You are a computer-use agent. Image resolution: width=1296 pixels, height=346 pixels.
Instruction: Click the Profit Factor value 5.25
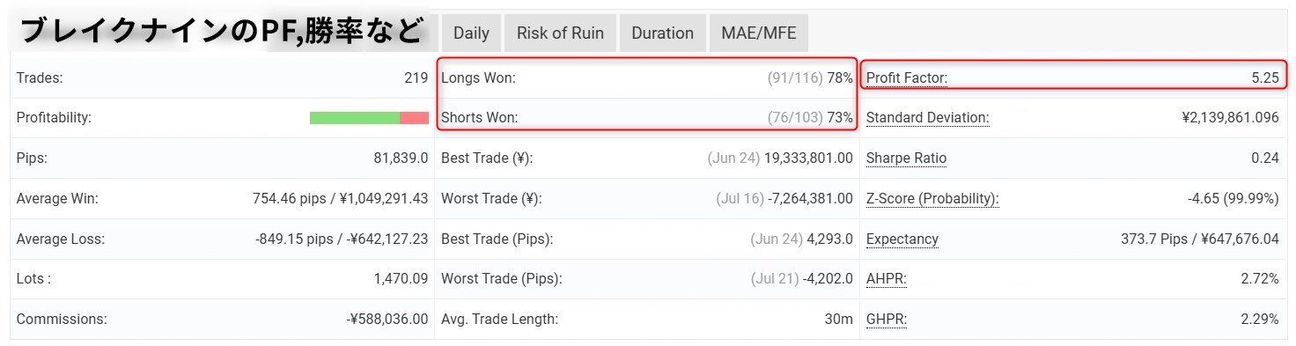coord(1265,77)
